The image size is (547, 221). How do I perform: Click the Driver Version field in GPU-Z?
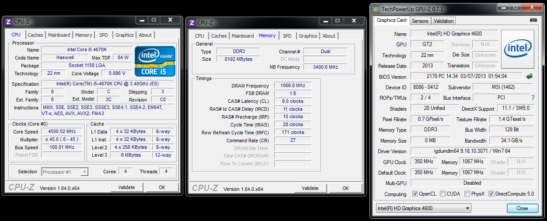[472, 151]
